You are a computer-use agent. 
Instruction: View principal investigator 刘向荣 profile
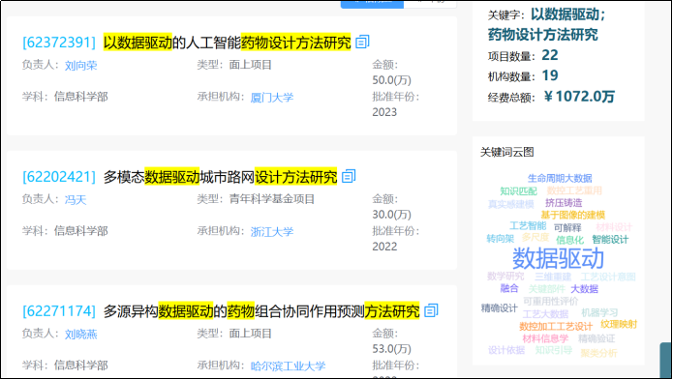[x=81, y=66]
